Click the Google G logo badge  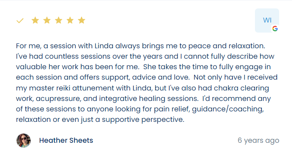275,29
